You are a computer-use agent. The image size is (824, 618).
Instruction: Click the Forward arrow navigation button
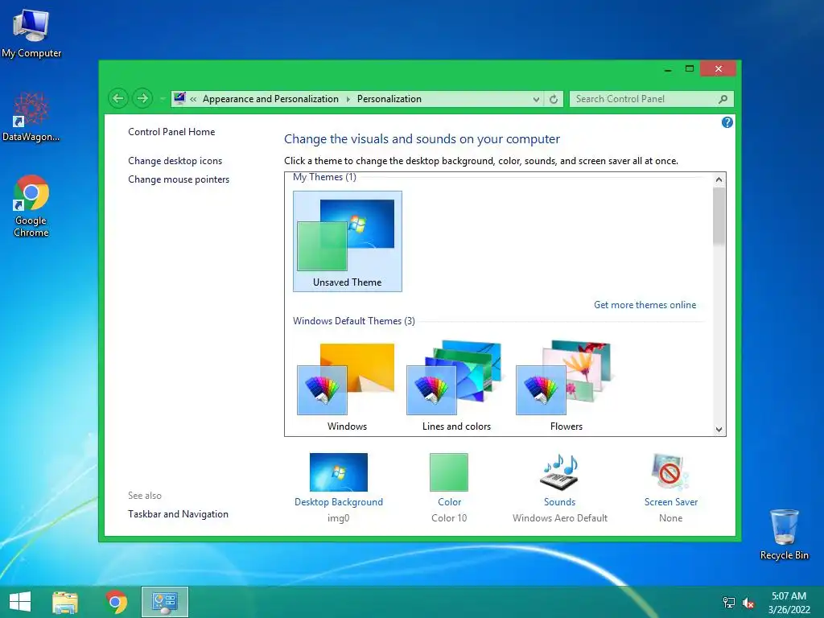142,98
